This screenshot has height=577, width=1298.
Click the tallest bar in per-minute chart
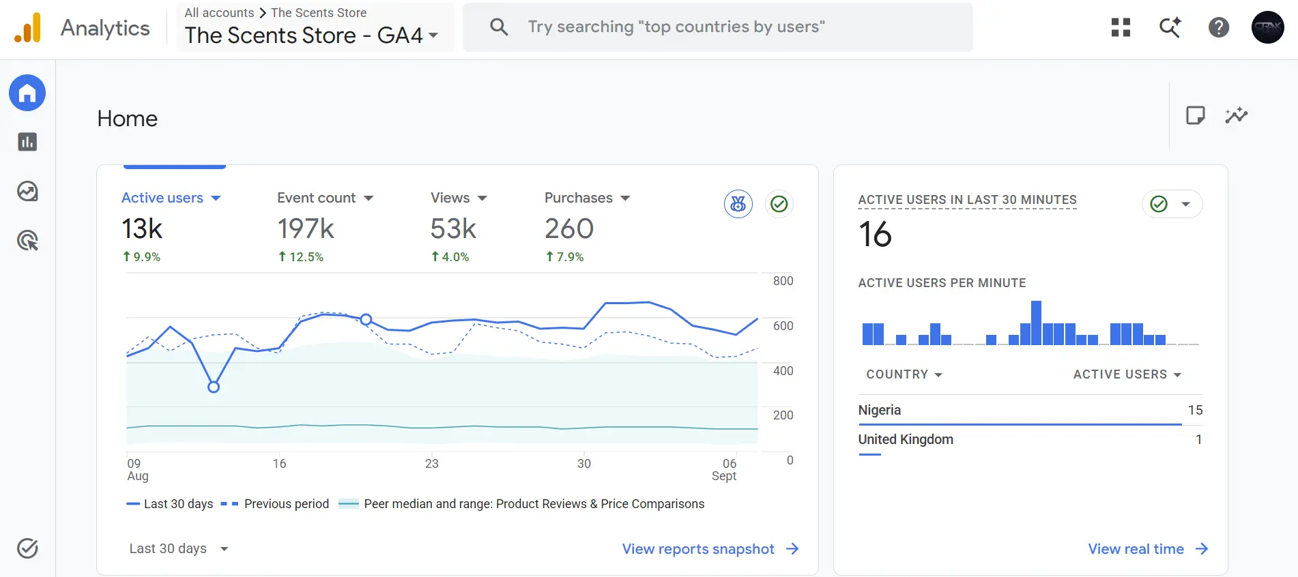point(1036,323)
